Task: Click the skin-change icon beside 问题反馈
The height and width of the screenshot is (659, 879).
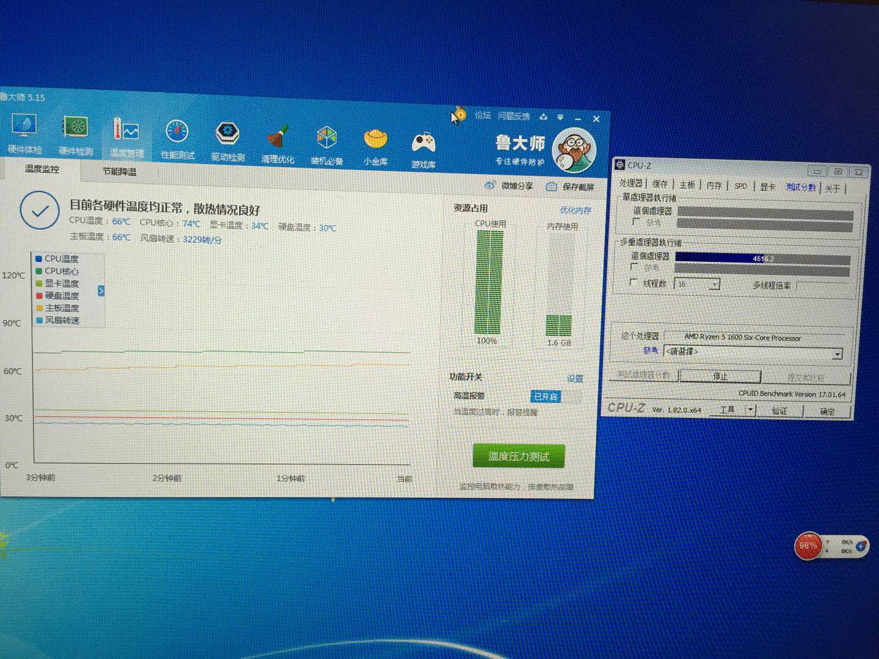Action: (x=543, y=117)
